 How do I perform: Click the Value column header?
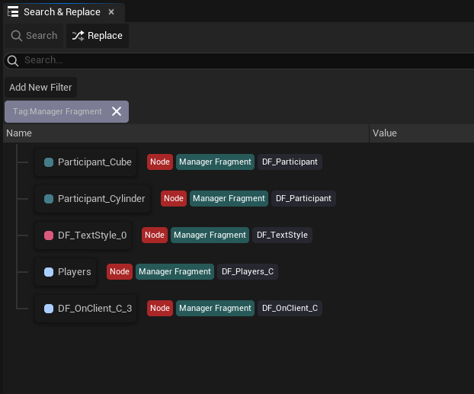[x=385, y=133]
